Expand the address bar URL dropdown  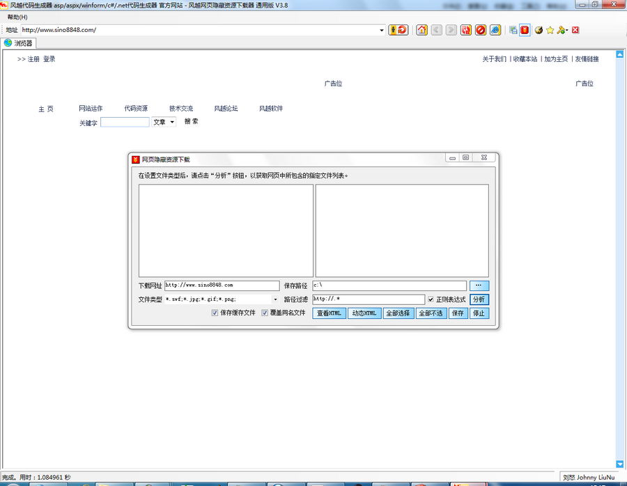click(382, 30)
